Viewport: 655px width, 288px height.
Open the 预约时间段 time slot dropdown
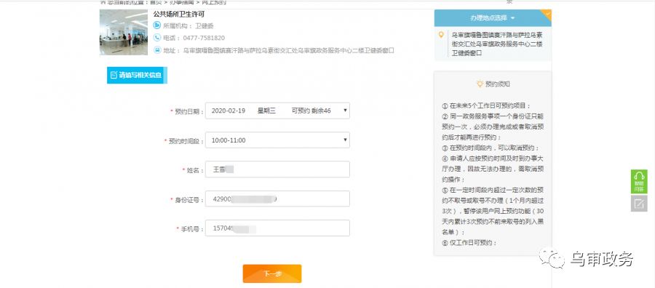click(277, 140)
